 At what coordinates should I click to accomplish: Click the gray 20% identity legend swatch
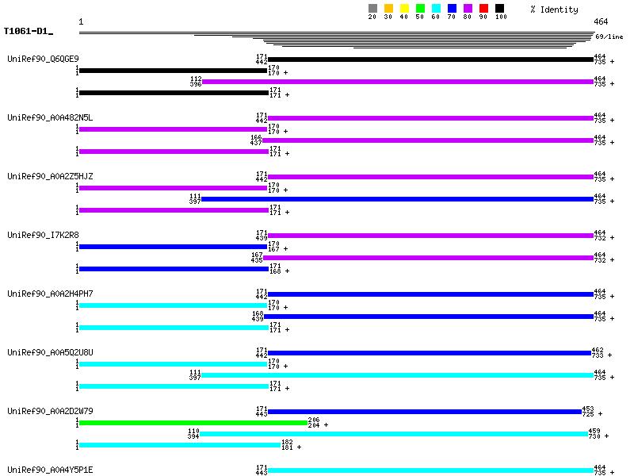point(372,9)
